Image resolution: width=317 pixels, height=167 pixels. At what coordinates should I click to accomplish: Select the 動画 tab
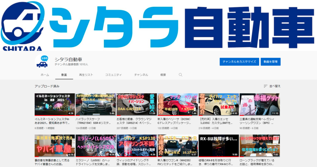(64, 75)
